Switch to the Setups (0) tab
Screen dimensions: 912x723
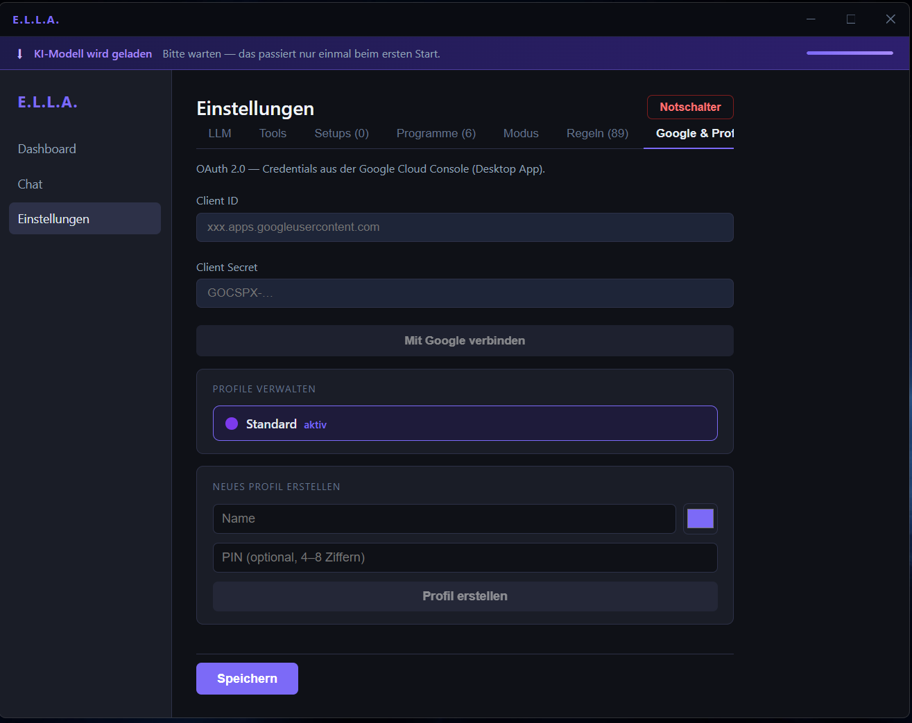tap(341, 133)
